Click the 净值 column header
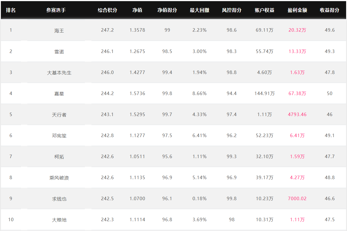Image resolution: width=347 pixels, height=231 pixels. tap(137, 10)
